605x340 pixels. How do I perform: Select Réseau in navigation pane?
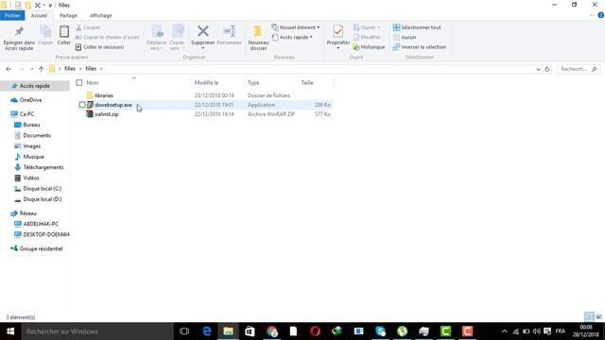coord(27,213)
